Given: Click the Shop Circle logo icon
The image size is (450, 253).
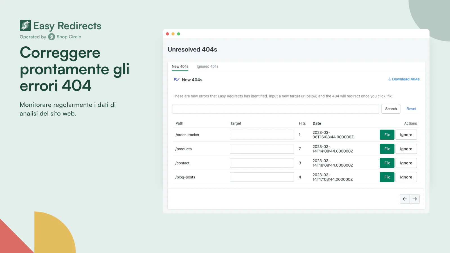Looking at the screenshot, I should 51,37.
